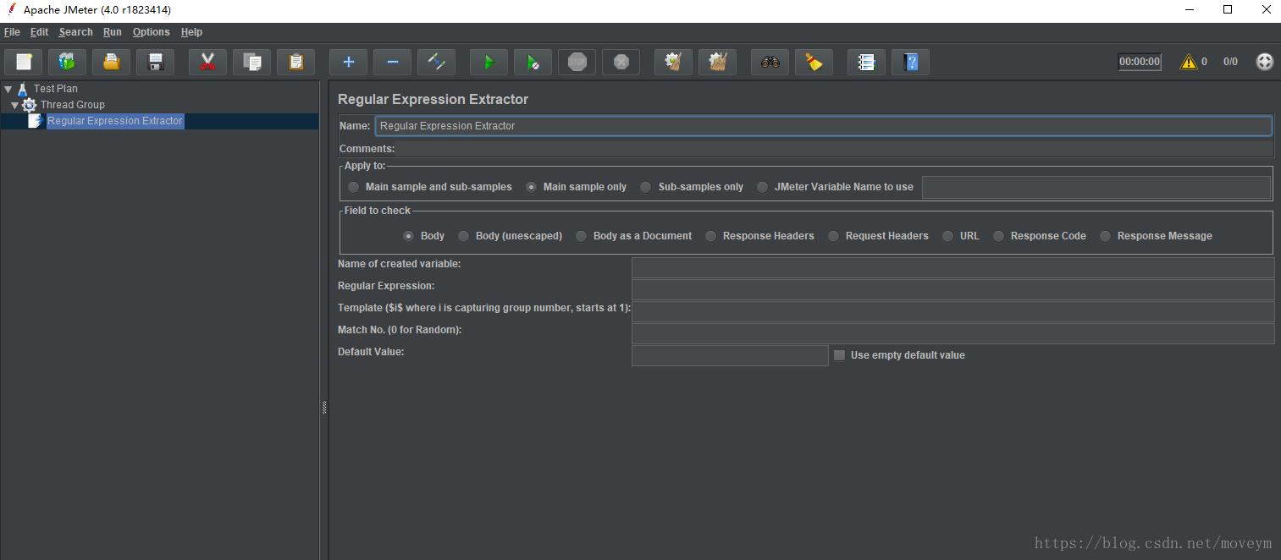Click Start no pauses icon
The height and width of the screenshot is (560, 1281).
tap(533, 62)
